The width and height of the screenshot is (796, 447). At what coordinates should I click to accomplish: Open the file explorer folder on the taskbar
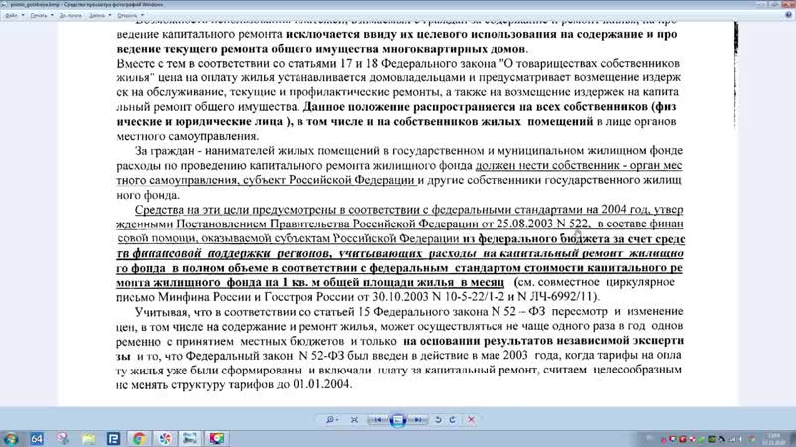tap(89, 438)
